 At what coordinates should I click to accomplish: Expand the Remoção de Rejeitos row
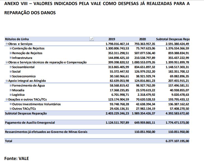pyautogui.click(x=11, y=53)
